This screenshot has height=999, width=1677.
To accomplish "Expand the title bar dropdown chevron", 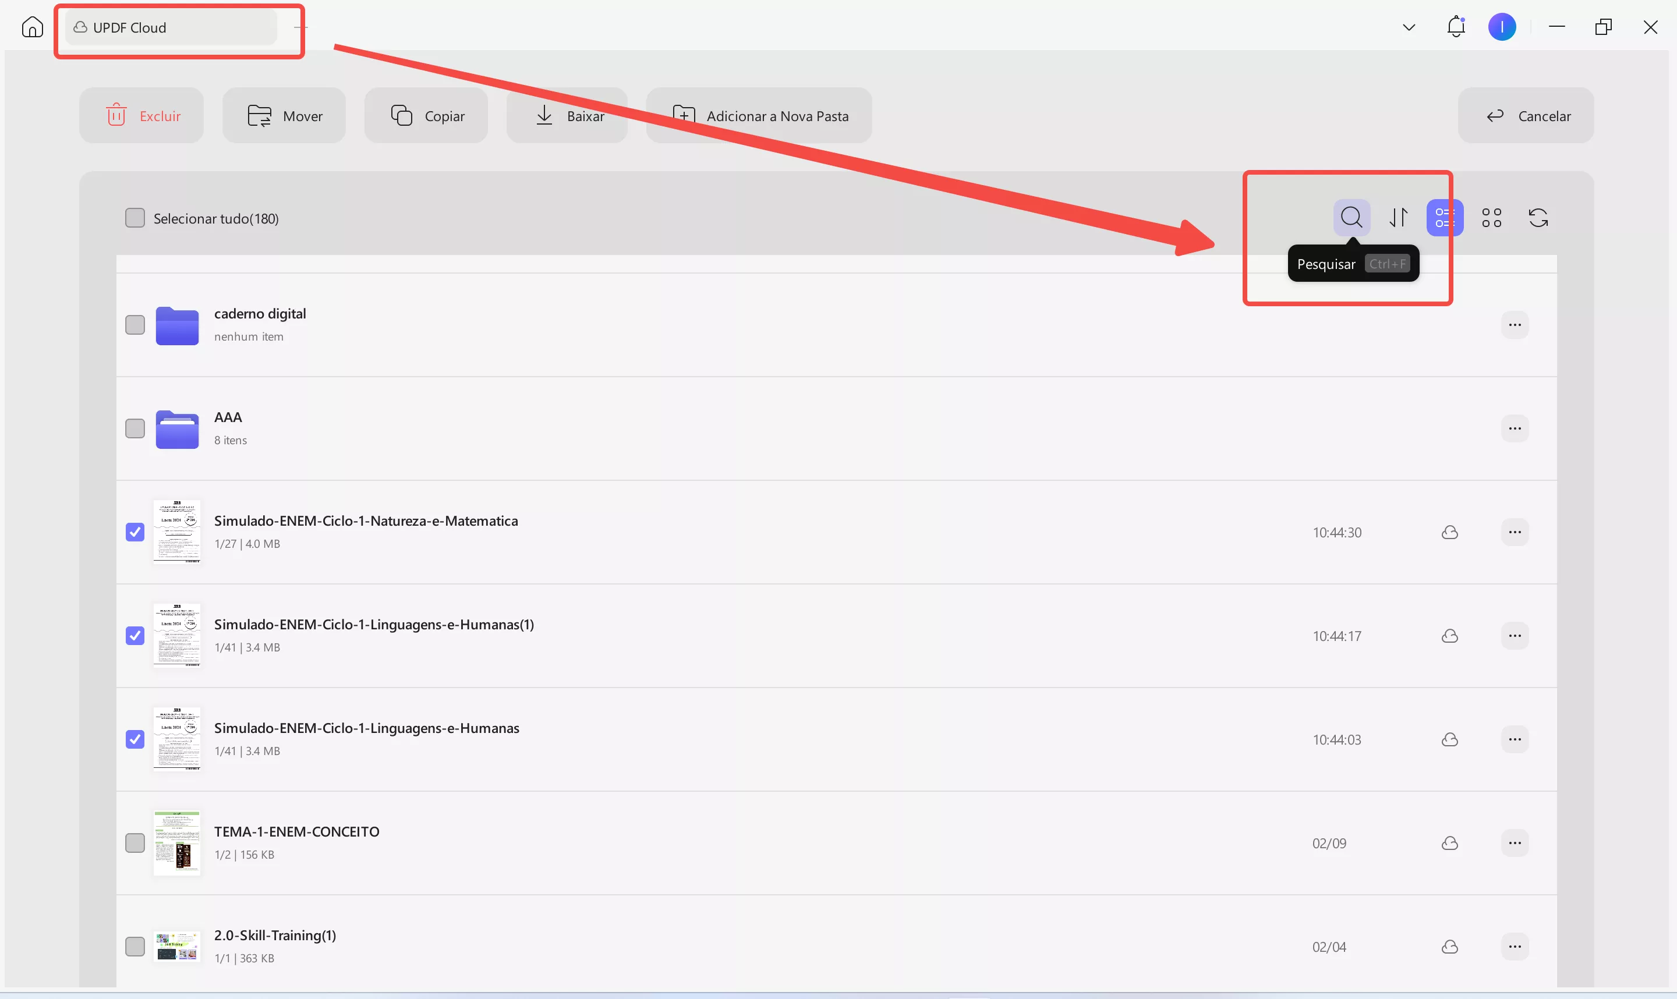I will [x=1409, y=27].
